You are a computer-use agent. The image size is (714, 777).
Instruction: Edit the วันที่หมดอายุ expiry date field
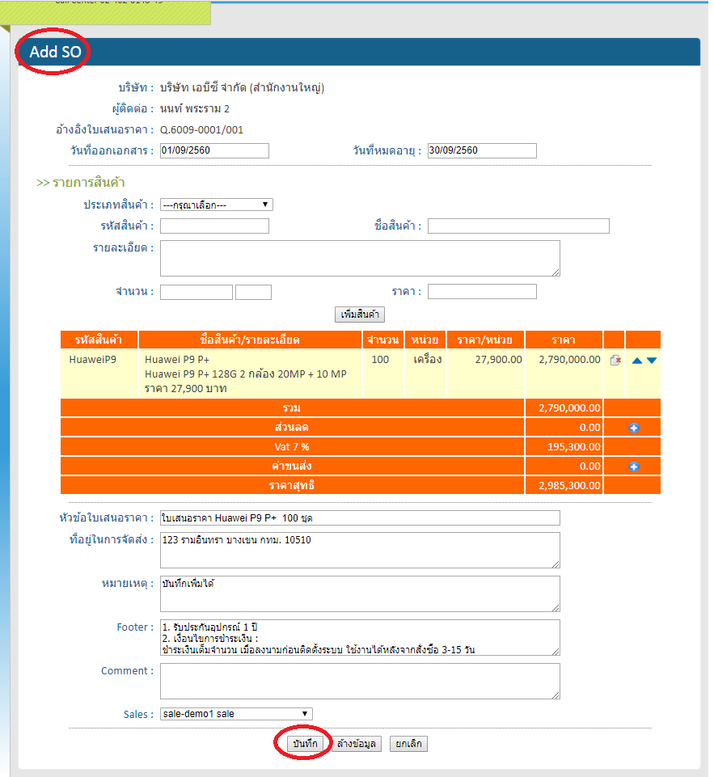click(x=482, y=150)
